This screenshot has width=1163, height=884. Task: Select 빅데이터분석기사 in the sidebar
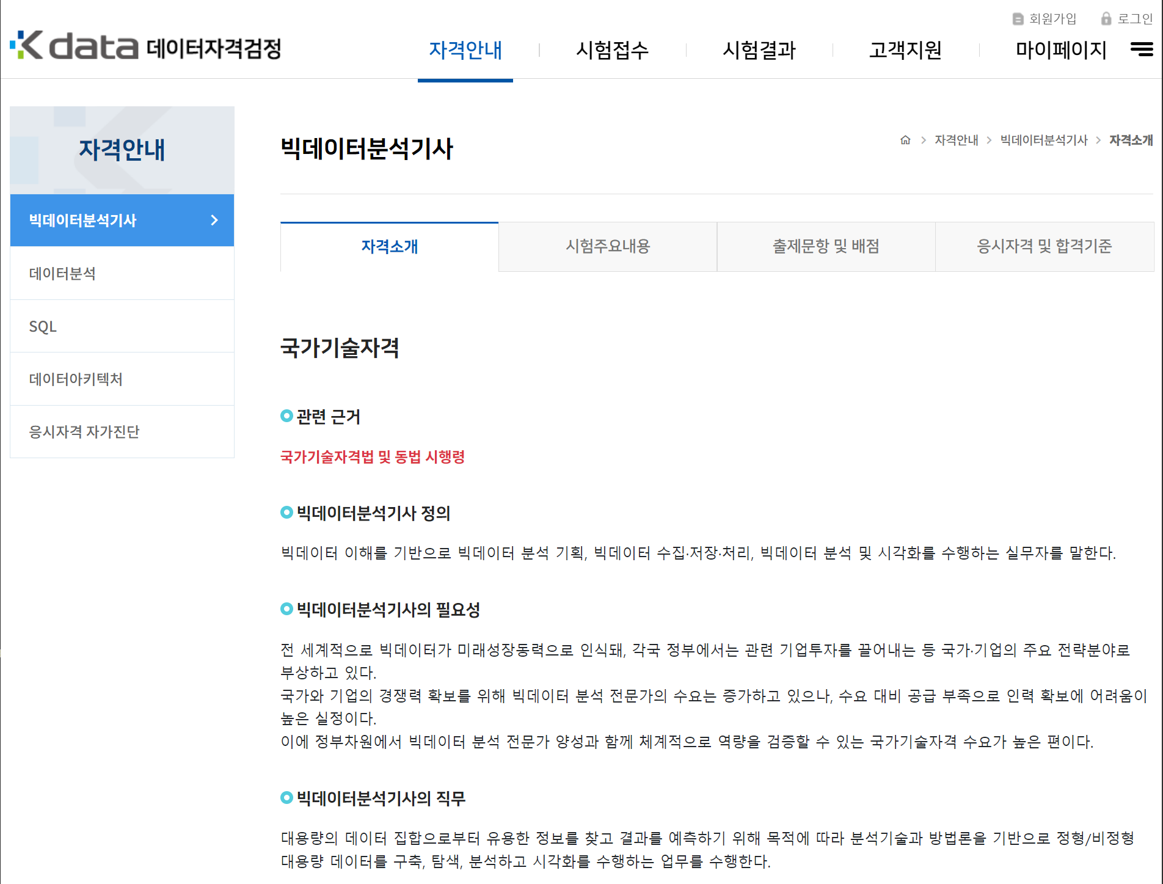(122, 221)
